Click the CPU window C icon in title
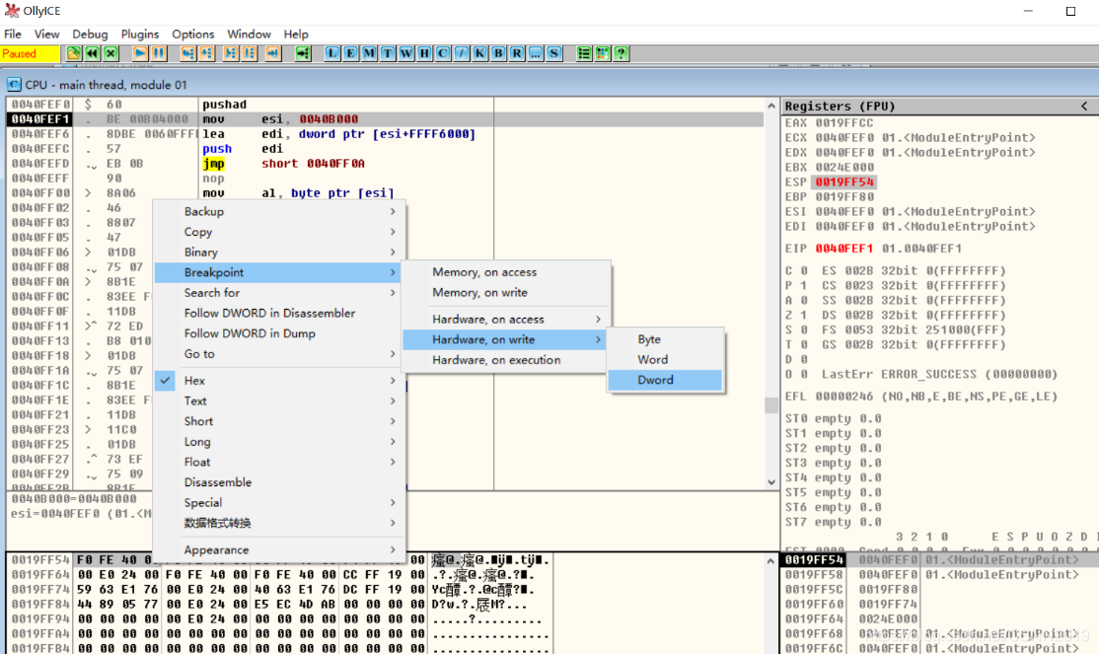 point(13,85)
